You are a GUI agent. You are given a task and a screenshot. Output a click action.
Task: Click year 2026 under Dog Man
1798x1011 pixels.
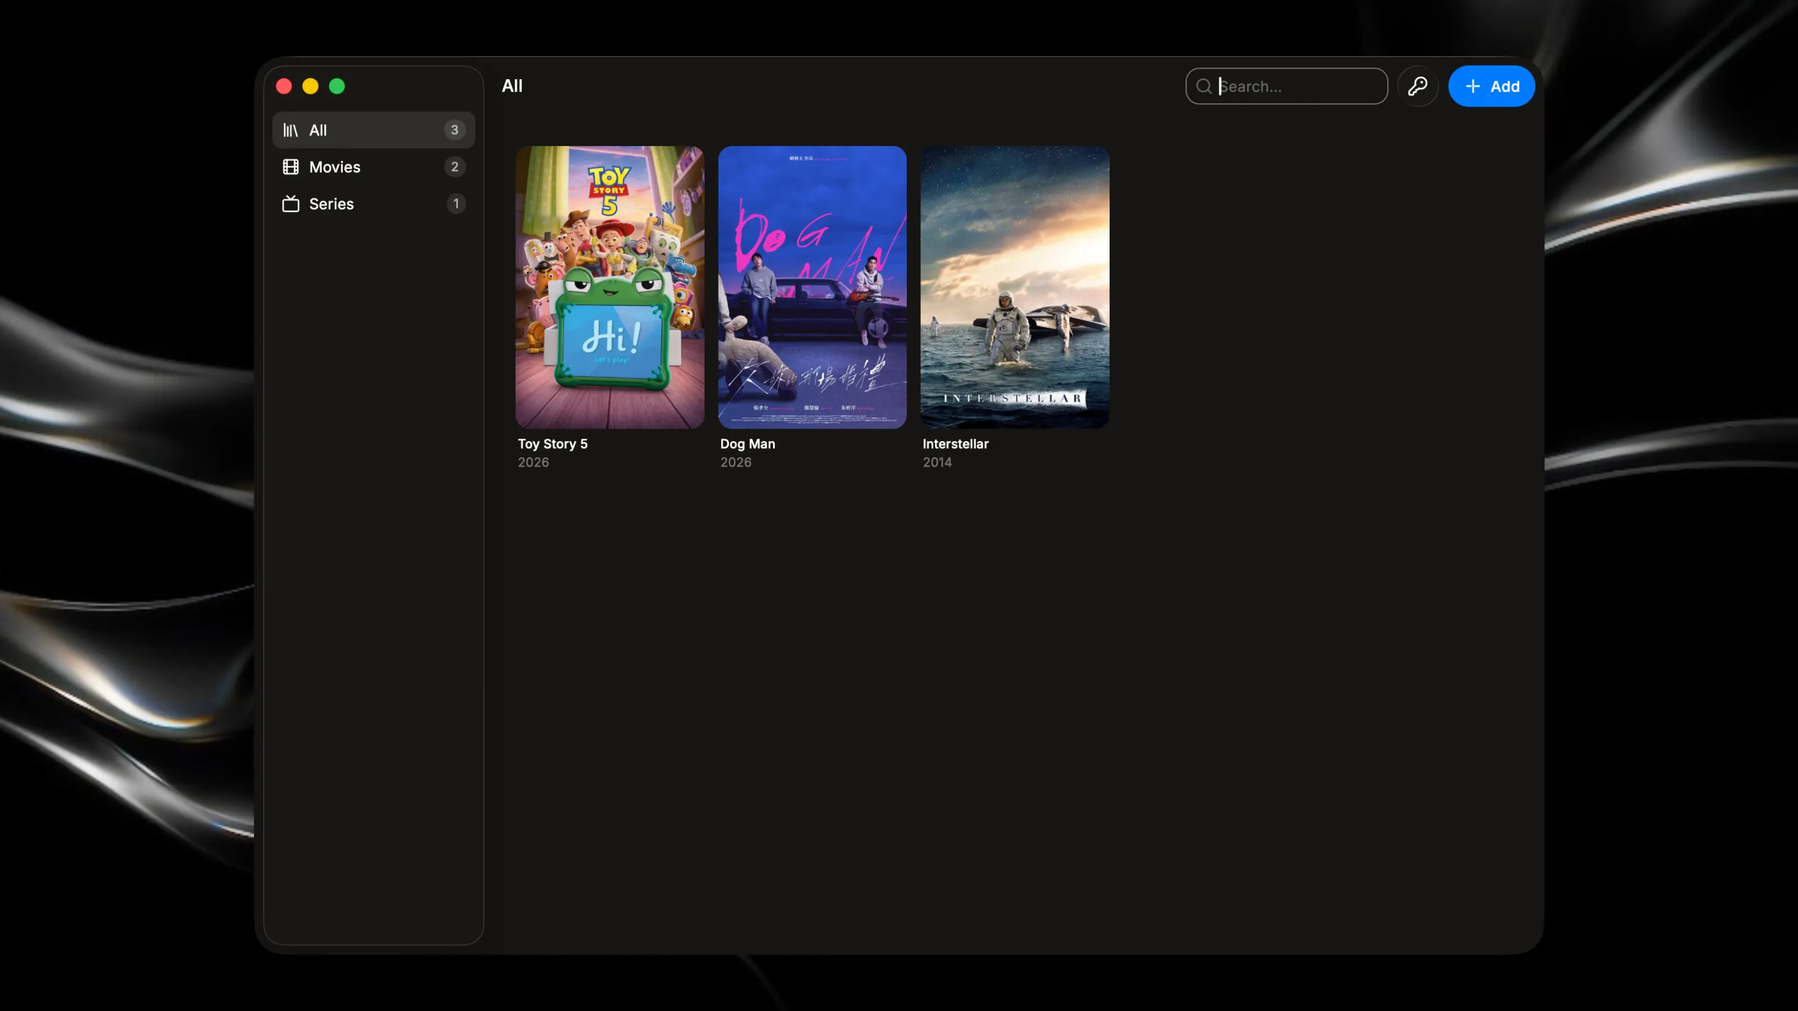point(735,462)
